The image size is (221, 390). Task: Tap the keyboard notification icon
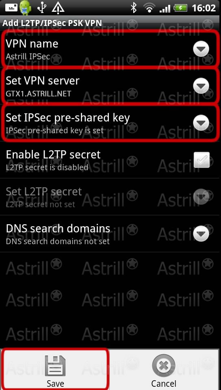[11, 8]
